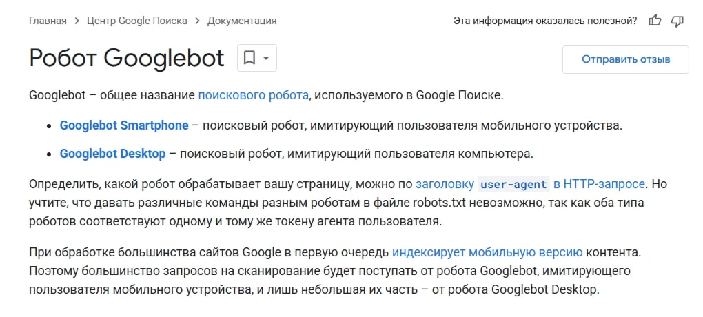Click the Отправить отзыв button
Screen dimensions: 703x317
point(626,59)
